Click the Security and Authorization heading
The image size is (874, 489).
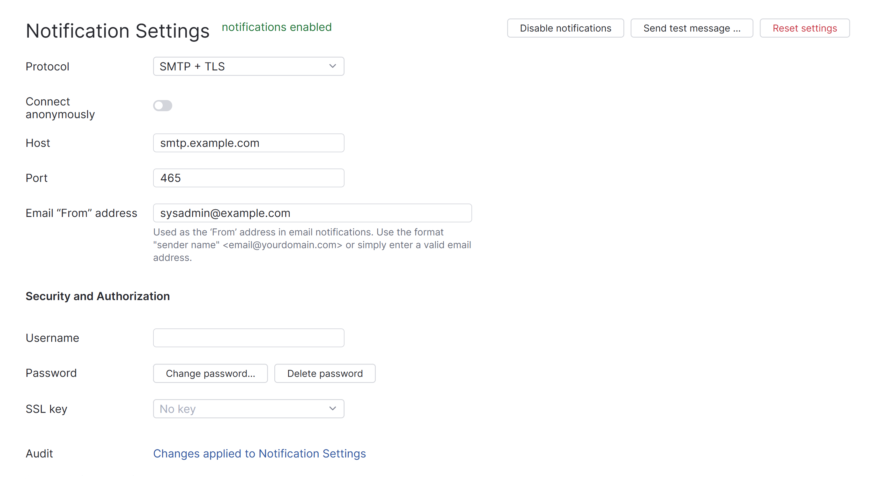97,296
